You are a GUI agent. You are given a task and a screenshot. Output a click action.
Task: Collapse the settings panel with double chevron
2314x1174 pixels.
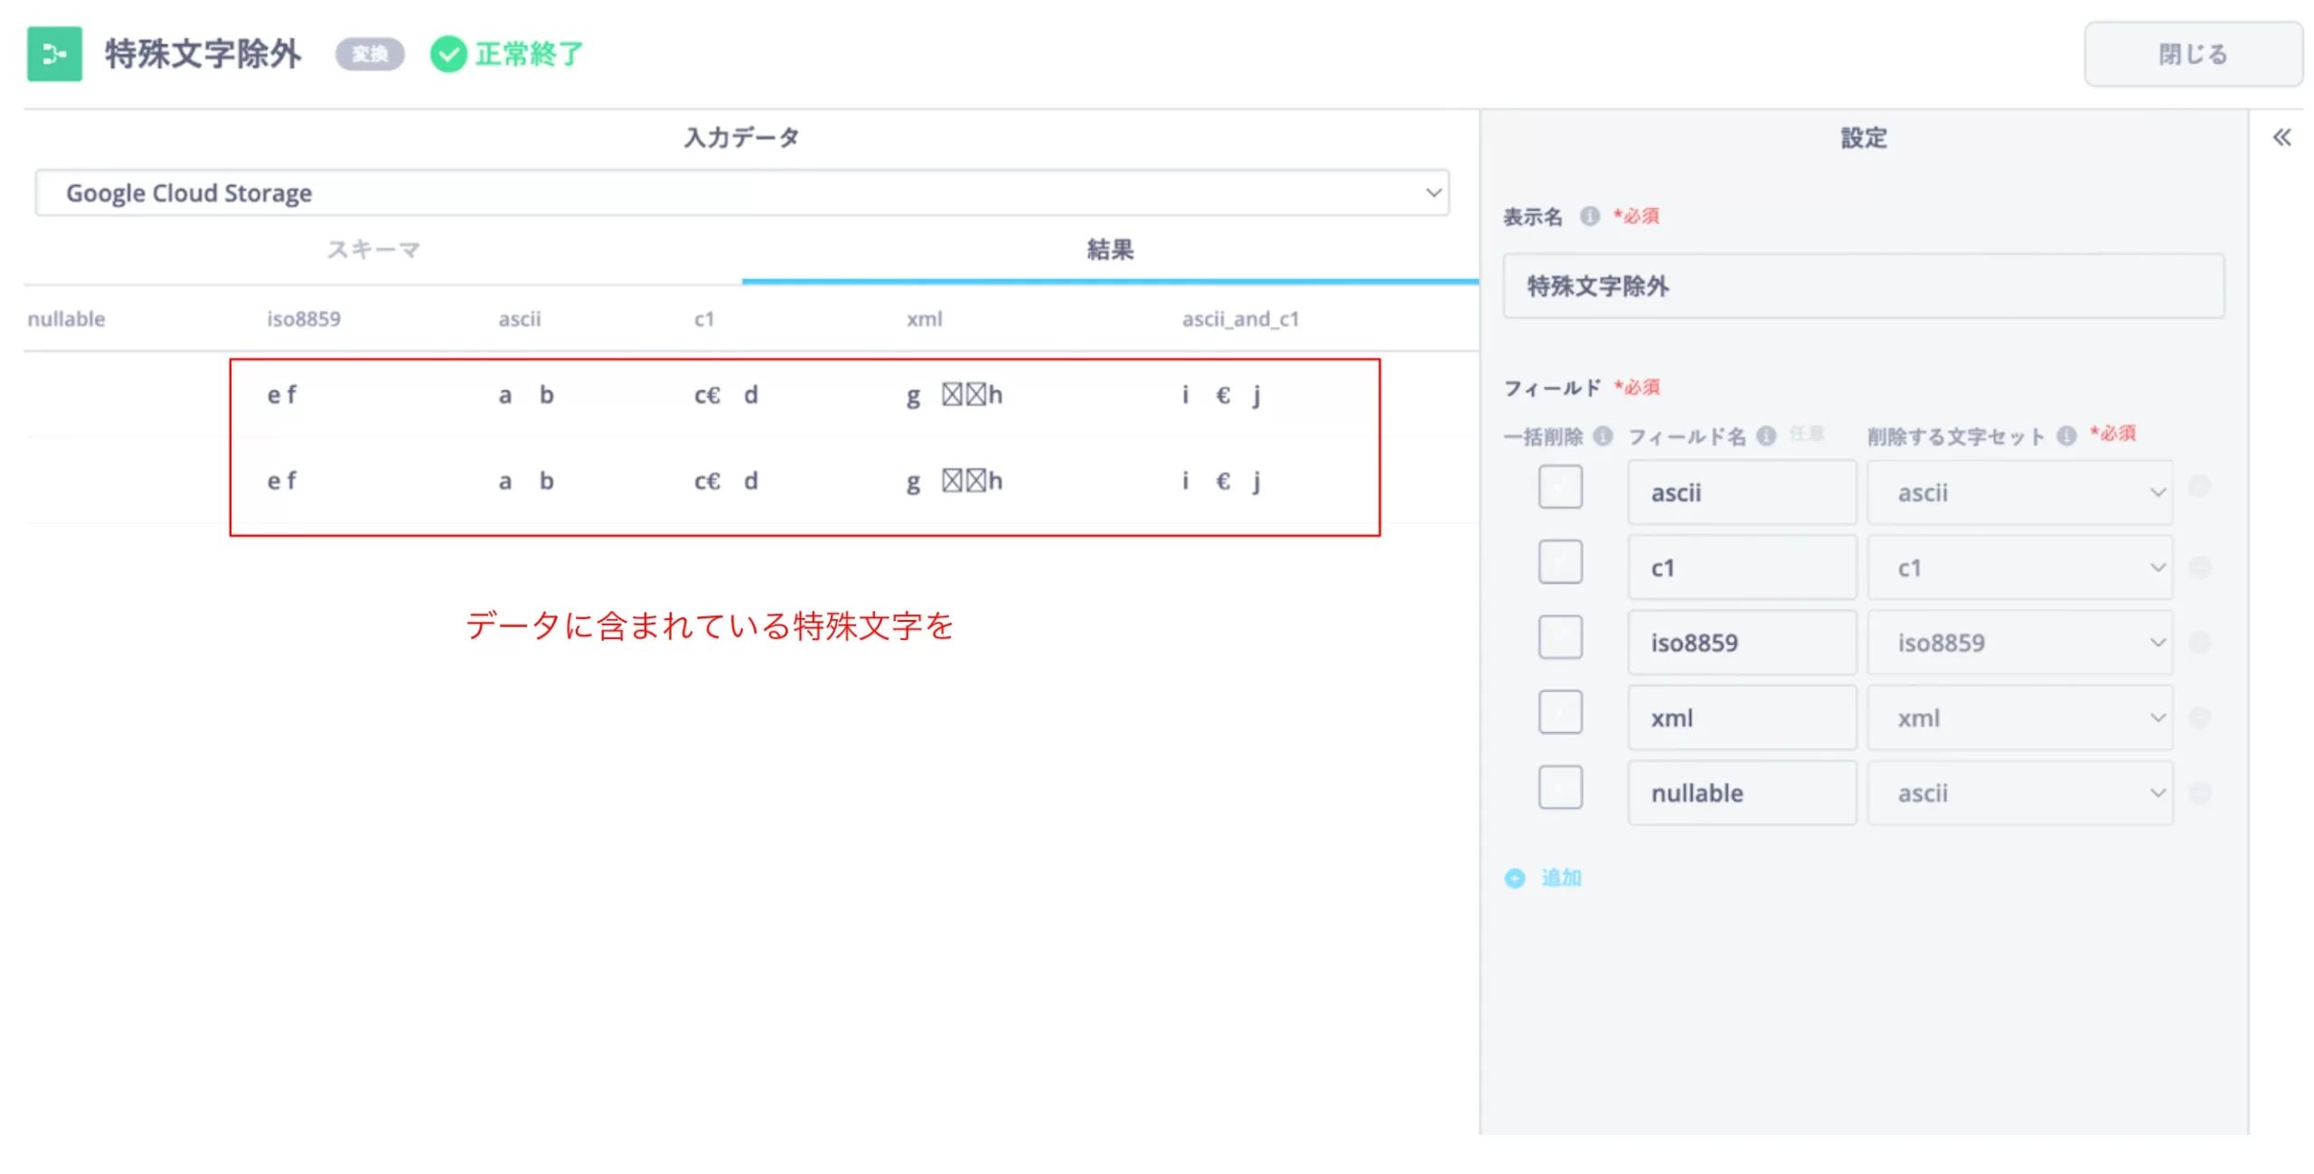coord(2281,137)
